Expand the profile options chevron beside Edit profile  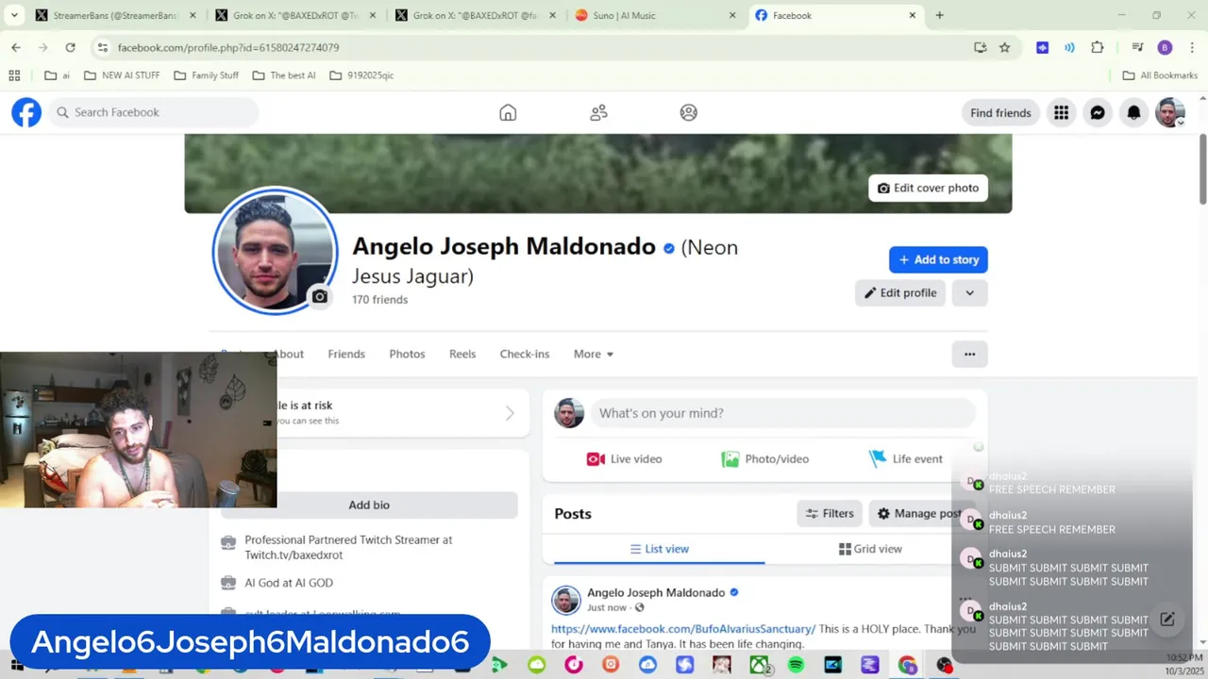tap(969, 293)
